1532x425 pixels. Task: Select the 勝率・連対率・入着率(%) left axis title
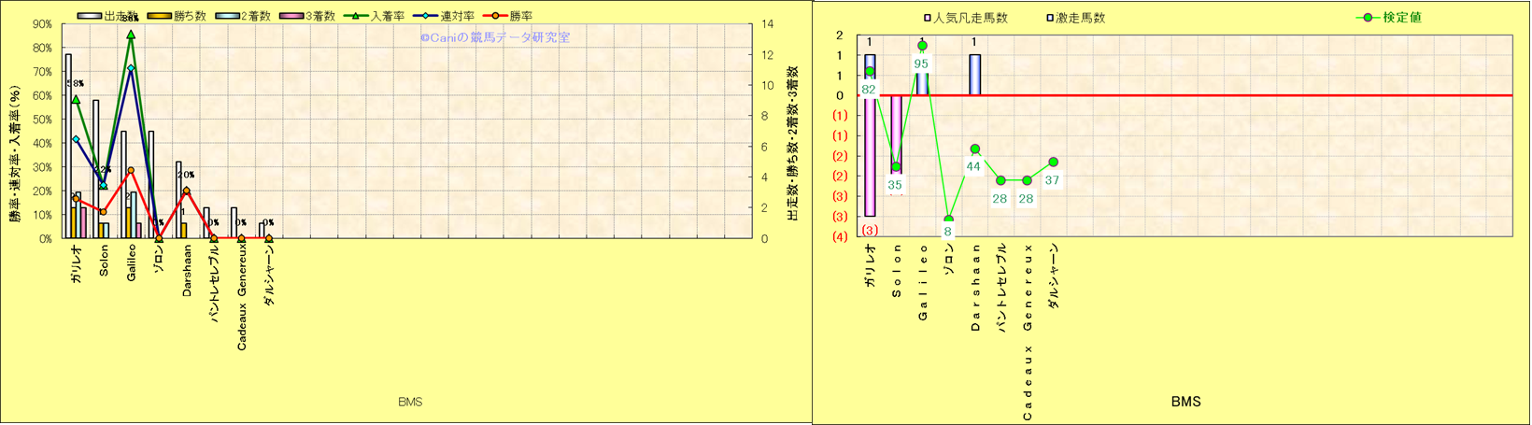16,154
